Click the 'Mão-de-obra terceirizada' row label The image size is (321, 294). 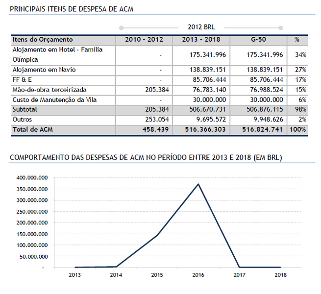coord(49,90)
